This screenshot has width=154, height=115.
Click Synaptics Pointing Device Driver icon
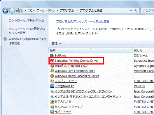tap(52, 61)
